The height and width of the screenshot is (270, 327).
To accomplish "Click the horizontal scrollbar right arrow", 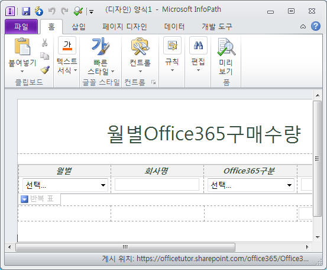I will pos(307,247).
